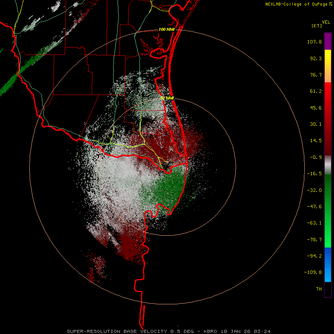The image size is (334, 334).
Task: Select the -32.0 legend value
Action: point(314,190)
